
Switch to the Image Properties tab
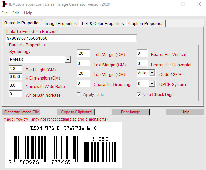coord(61,24)
